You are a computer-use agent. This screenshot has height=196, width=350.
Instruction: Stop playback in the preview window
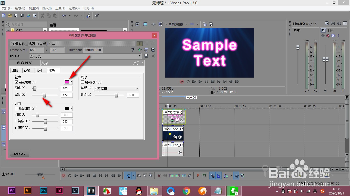pyautogui.click(x=213, y=82)
